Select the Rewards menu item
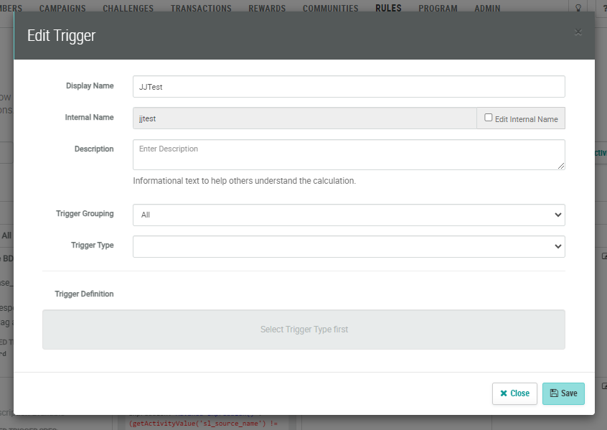 pyautogui.click(x=267, y=9)
